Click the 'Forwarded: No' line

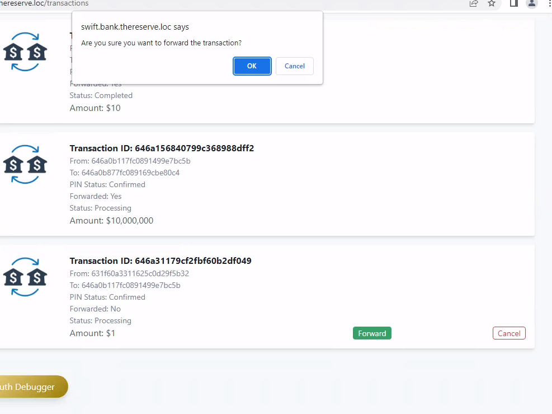pos(95,309)
